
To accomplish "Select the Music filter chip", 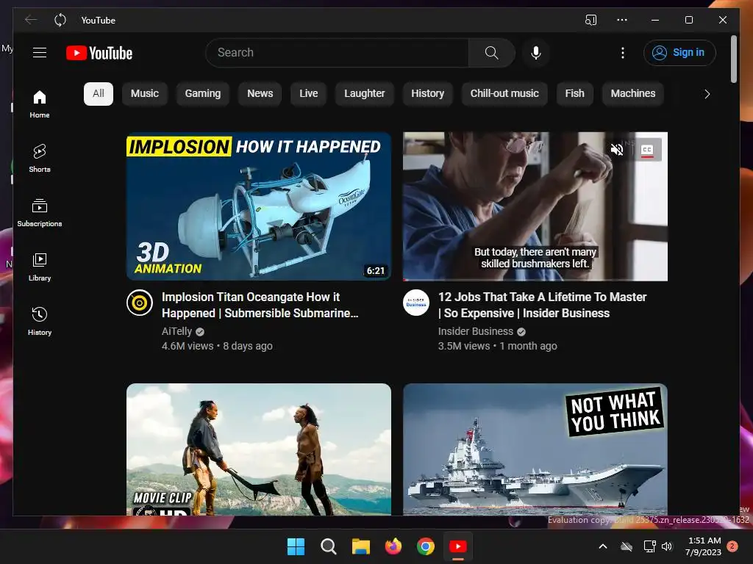I will point(145,93).
